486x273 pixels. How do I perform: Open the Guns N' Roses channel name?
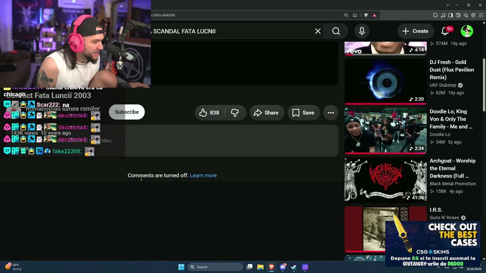[x=444, y=218]
